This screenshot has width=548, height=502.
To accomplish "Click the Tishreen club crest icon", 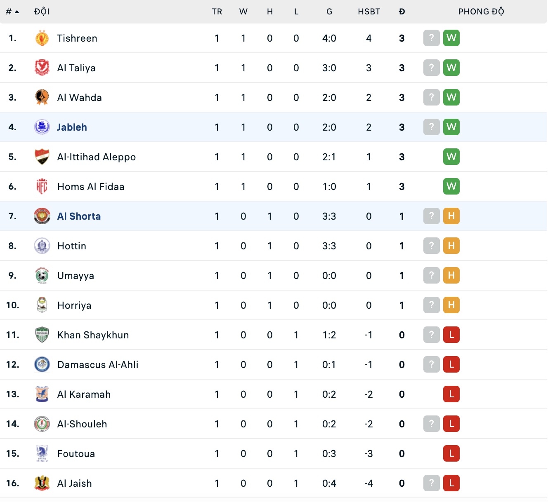I will click(x=42, y=38).
